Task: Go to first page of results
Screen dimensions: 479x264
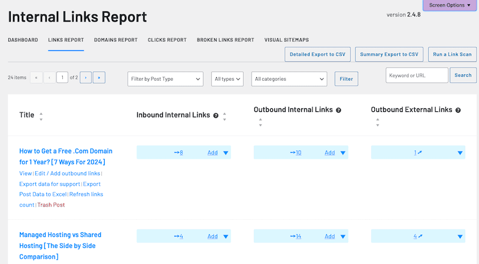Action: [x=37, y=78]
